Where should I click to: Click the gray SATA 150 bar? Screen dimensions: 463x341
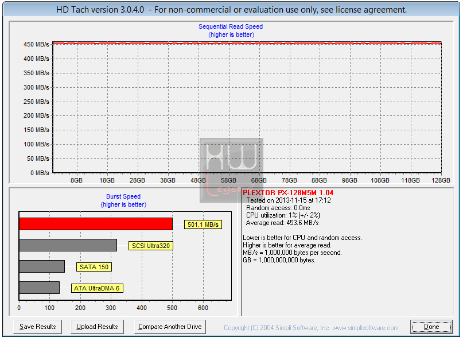click(x=42, y=266)
